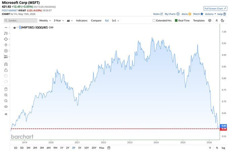Screen dimensions: 229x152
Task: Expand bottom panel with double down chevrons
Action: [x=210, y=148]
